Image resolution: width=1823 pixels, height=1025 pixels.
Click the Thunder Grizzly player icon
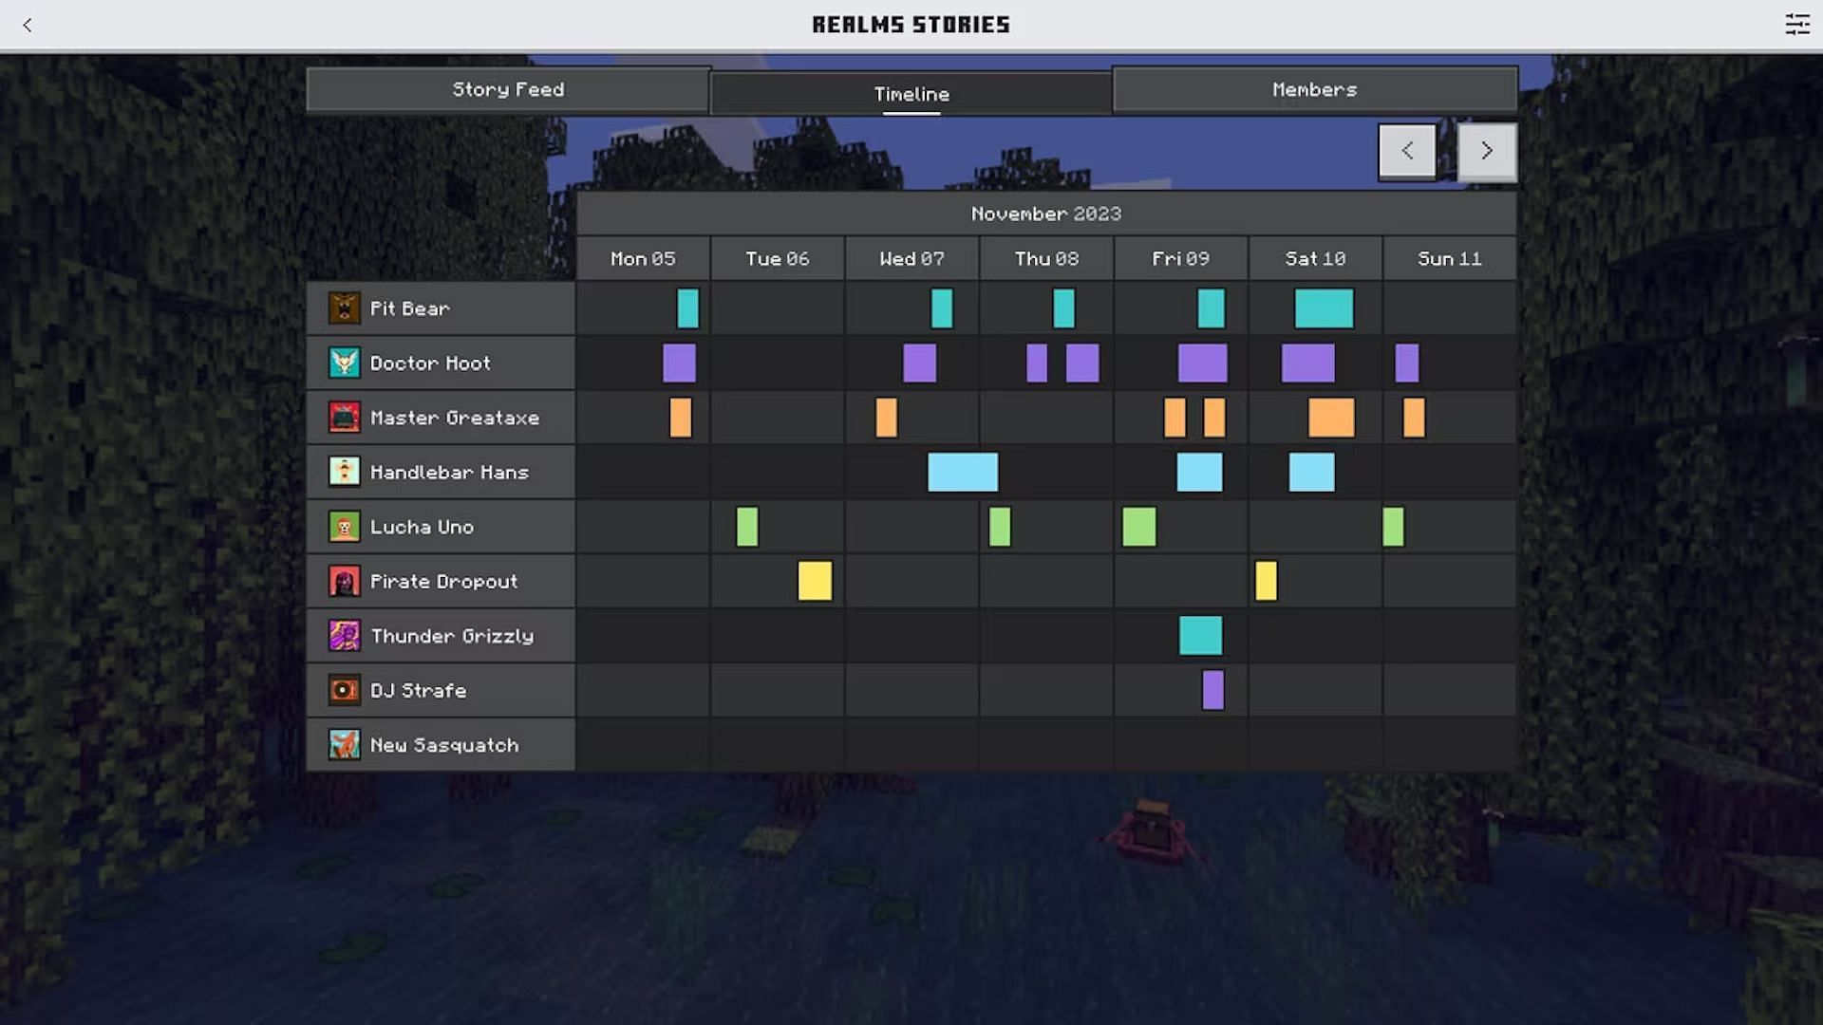(x=345, y=636)
